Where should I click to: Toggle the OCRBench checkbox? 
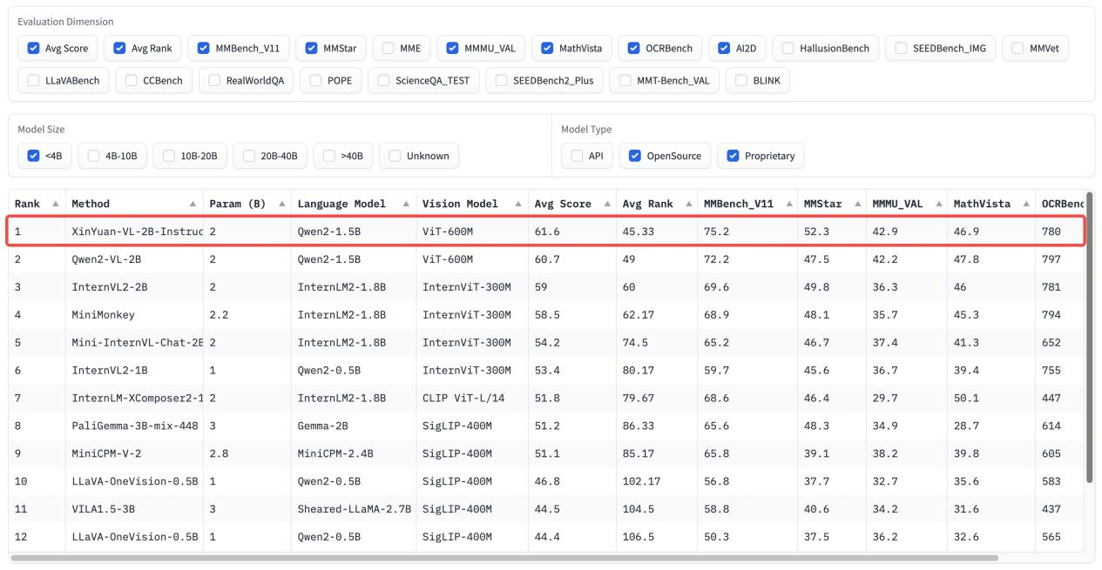633,48
